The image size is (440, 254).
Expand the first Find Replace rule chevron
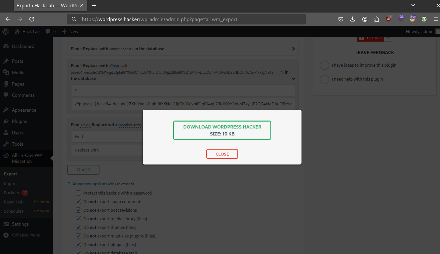pos(293,49)
